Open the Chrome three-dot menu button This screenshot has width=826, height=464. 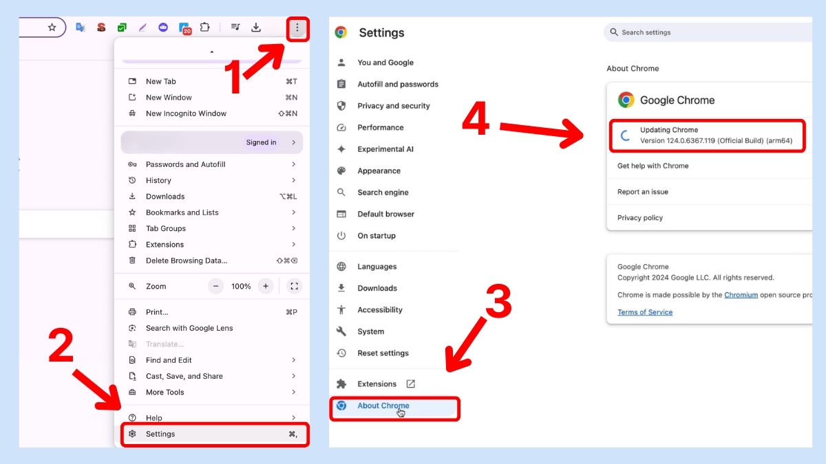(x=297, y=27)
